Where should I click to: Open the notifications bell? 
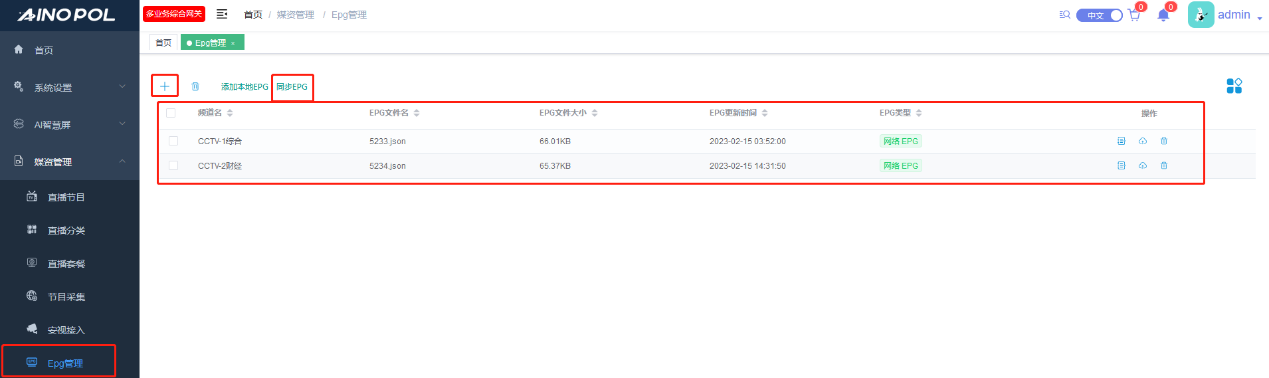[x=1163, y=15]
